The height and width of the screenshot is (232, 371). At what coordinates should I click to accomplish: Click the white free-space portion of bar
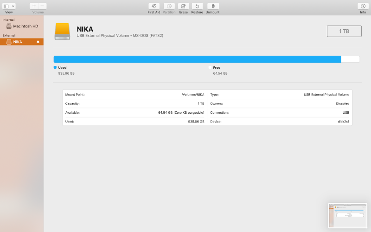coord(351,59)
